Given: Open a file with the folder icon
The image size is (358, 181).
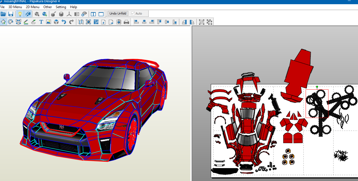Looking at the screenshot, I should (x=3, y=13).
